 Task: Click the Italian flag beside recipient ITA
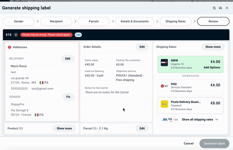tap(42, 83)
